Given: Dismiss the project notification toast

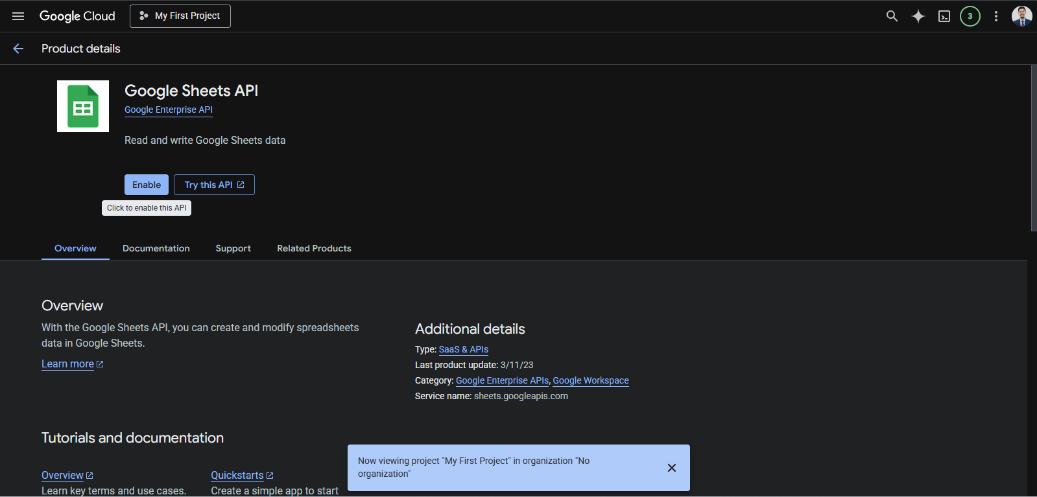Looking at the screenshot, I should (672, 468).
